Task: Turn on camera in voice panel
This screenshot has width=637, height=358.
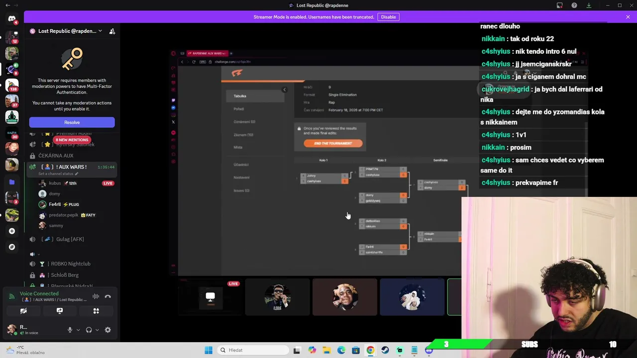Action: (23, 311)
